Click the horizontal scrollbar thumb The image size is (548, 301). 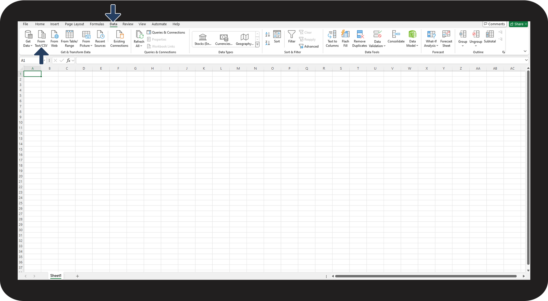426,276
